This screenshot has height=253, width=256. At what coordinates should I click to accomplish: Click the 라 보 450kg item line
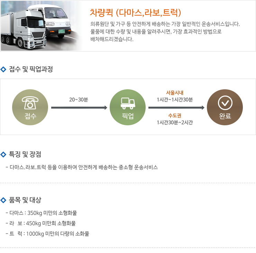(x=41, y=223)
